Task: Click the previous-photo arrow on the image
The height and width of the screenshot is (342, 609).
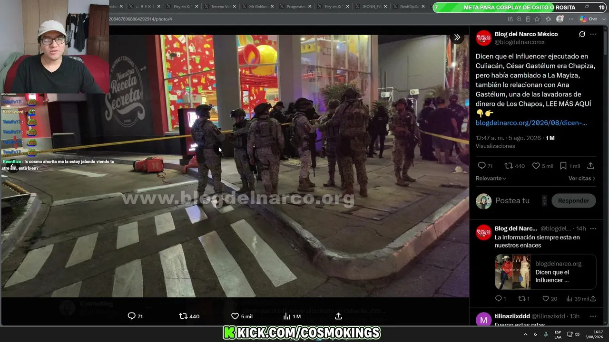Action: point(13,166)
